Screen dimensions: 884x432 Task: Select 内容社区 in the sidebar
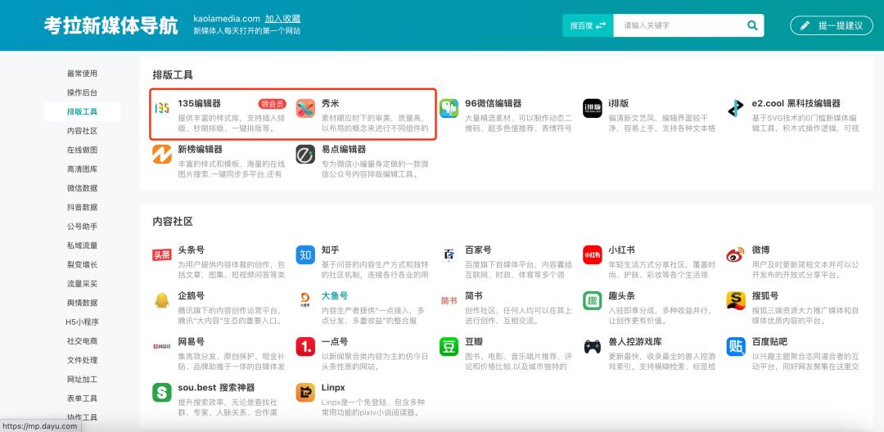click(x=83, y=131)
